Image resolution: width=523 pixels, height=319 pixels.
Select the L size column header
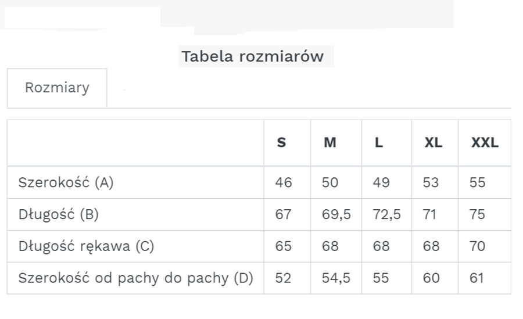click(x=379, y=142)
